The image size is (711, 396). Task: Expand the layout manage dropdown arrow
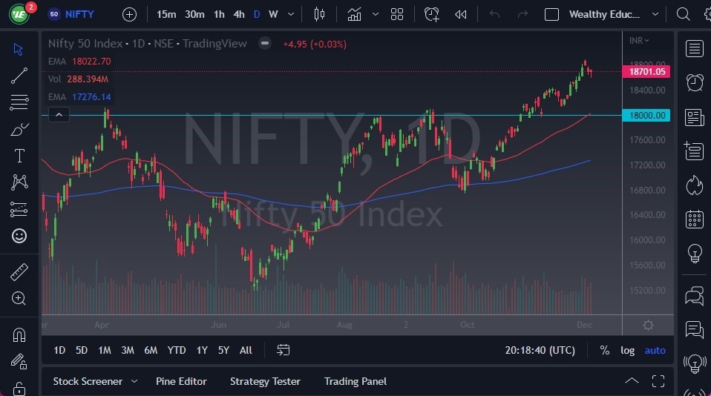(x=655, y=15)
